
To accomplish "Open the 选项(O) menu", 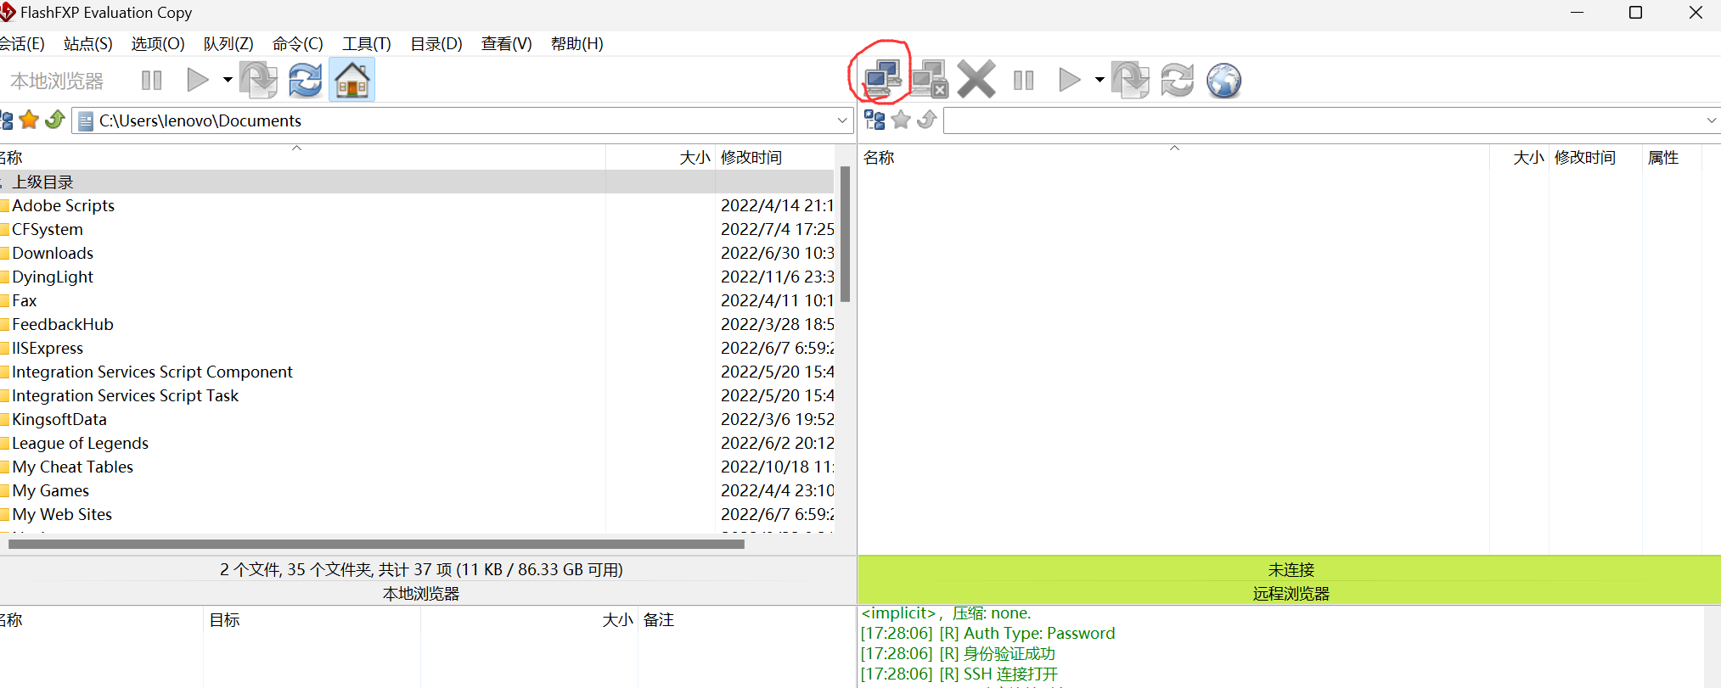I will 158,44.
